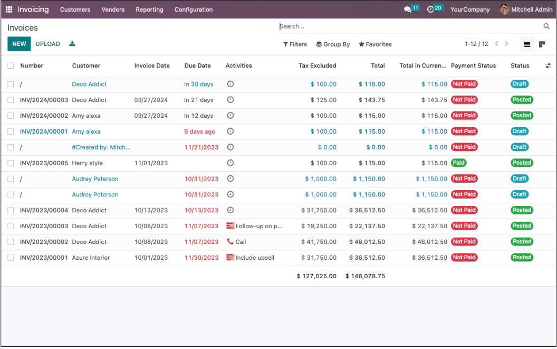Open optional columns settings icon
The width and height of the screenshot is (557, 349).
[548, 65]
